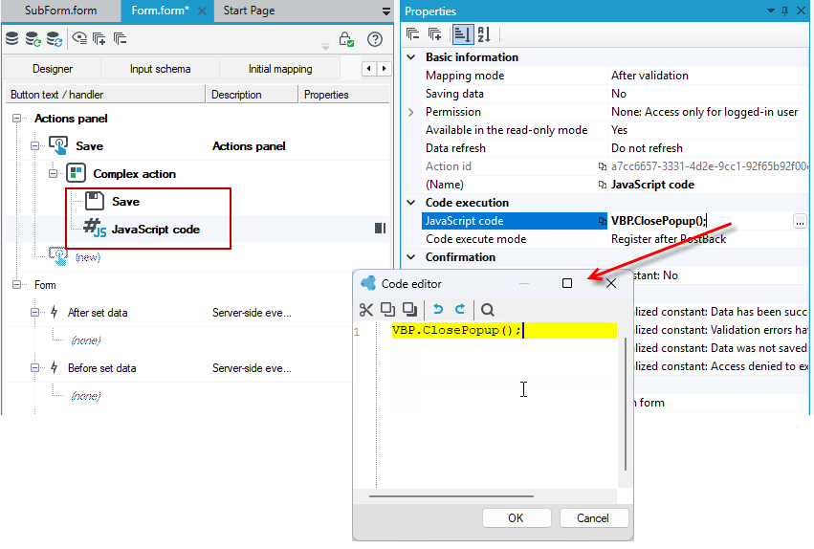Viewport: 814px width, 549px height.
Task: Click the Button text / handler column header
Action: coord(106,95)
